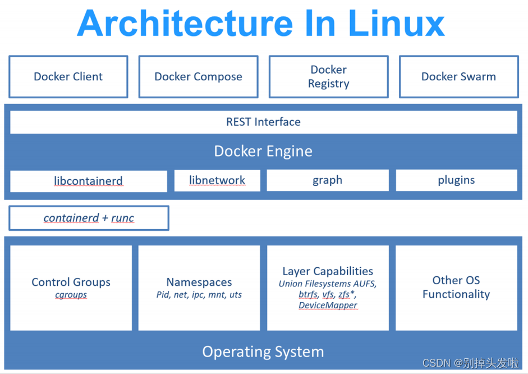The height and width of the screenshot is (374, 528).
Task: Select the libcontainerd block
Action: point(89,181)
